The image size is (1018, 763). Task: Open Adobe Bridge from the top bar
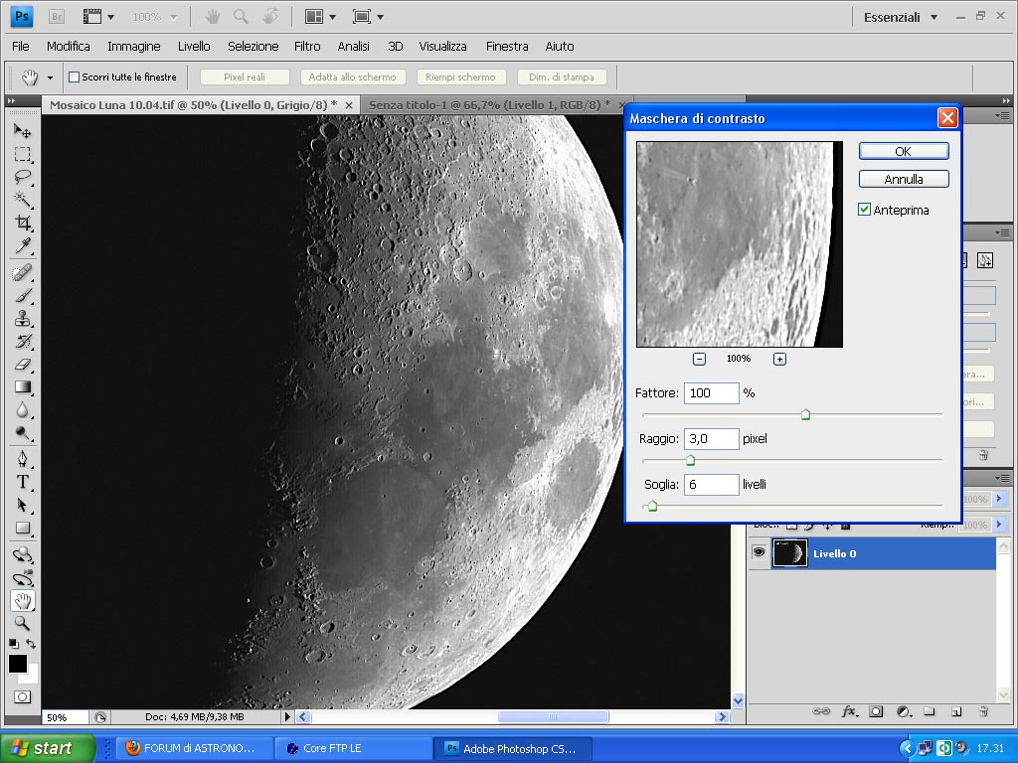point(57,17)
